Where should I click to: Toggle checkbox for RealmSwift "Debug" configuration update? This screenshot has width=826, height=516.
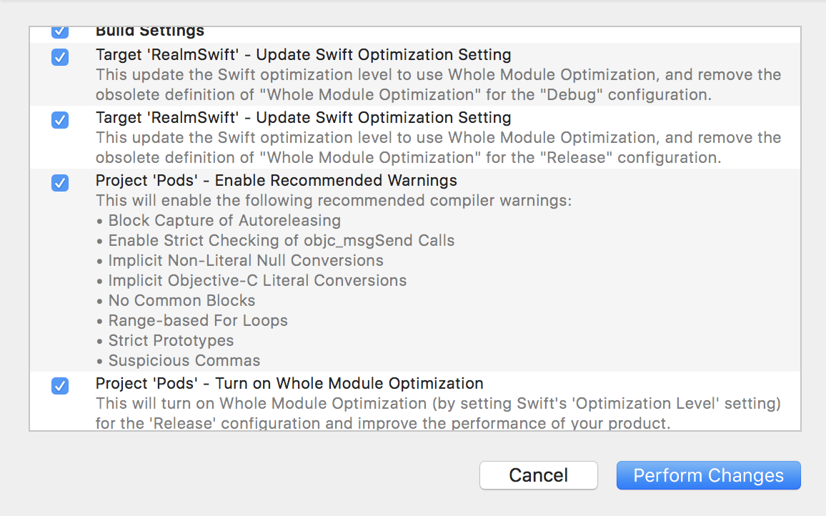click(60, 57)
